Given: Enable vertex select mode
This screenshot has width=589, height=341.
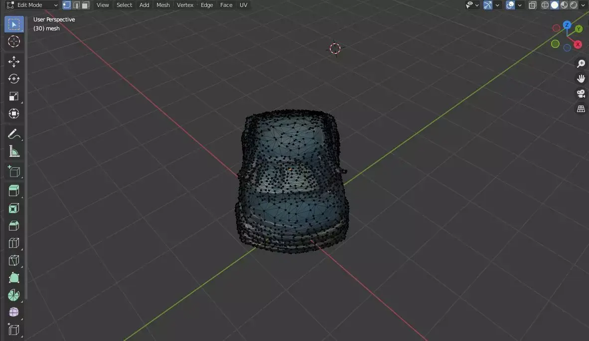Looking at the screenshot, I should tap(66, 5).
